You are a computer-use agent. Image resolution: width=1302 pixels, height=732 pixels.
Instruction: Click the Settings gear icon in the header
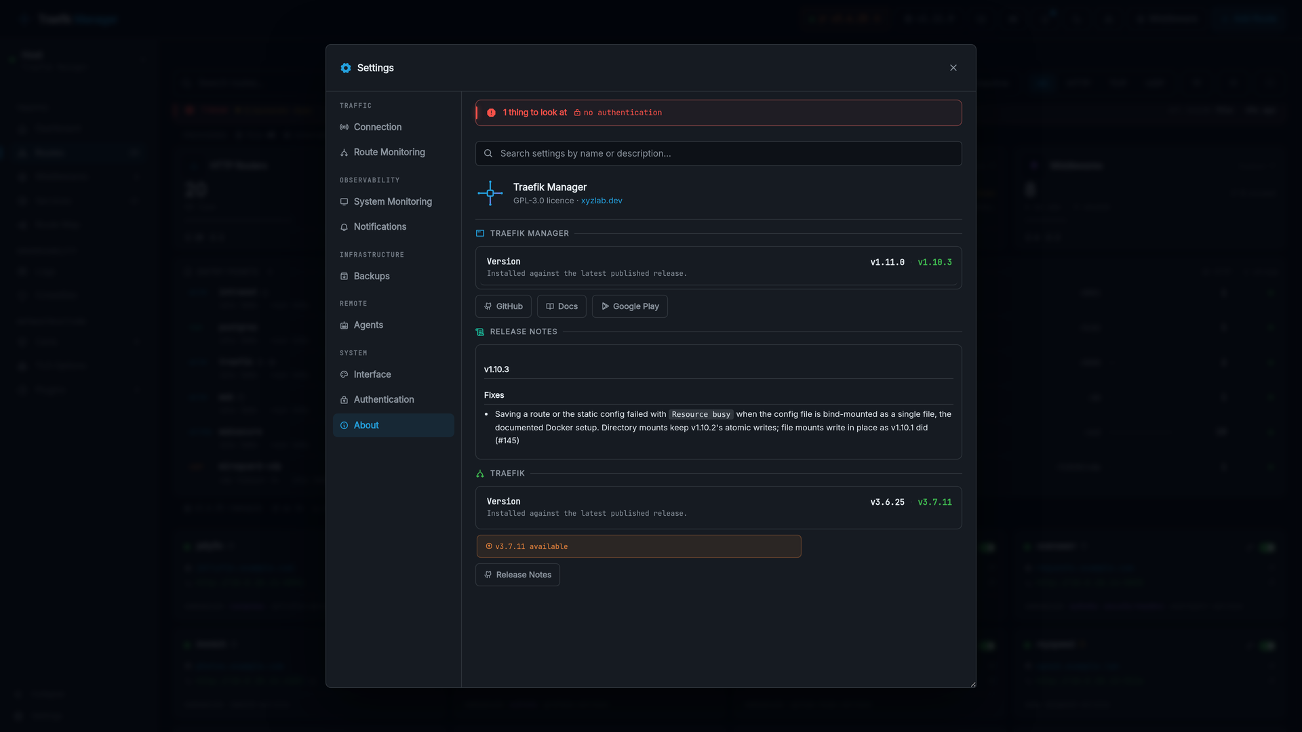click(x=346, y=68)
